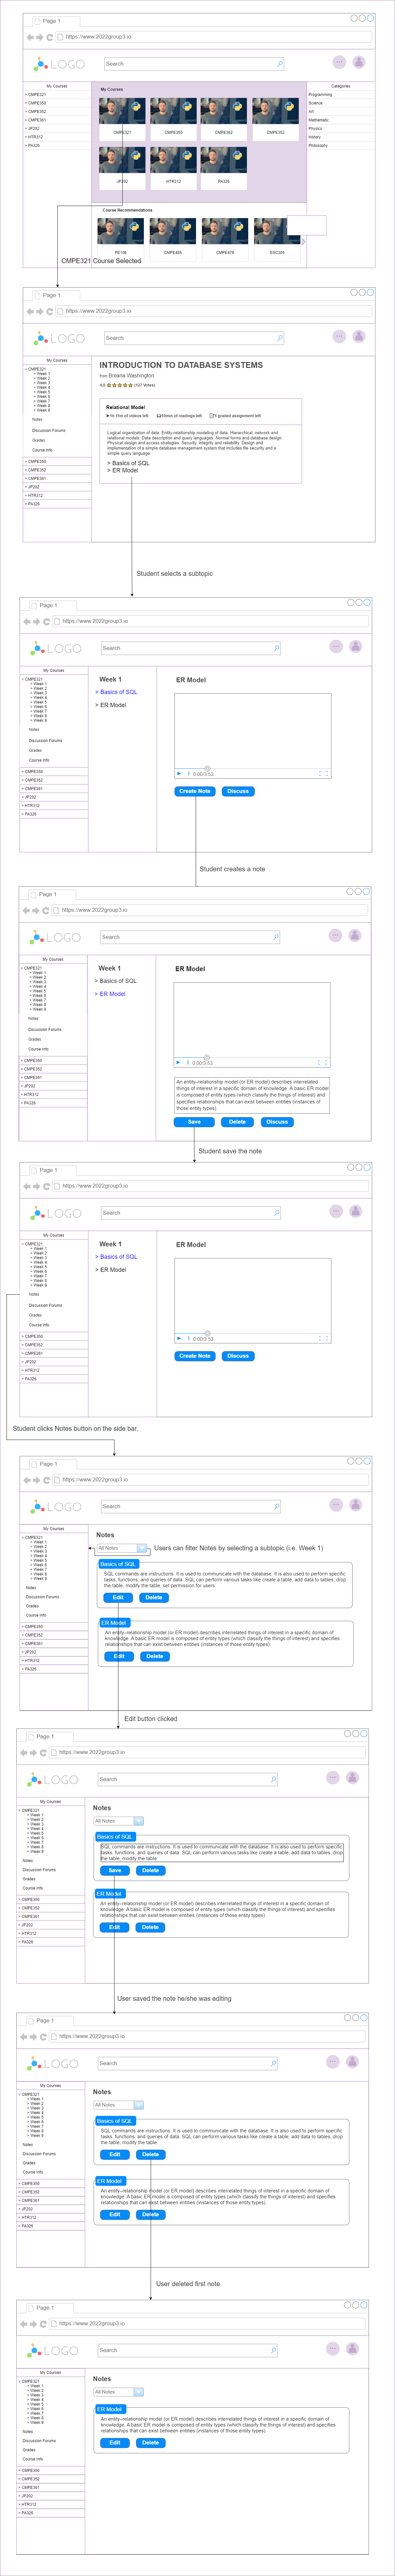The image size is (395, 2576).
Task: Click the Save button under the ER Model video note
Action: tap(194, 1122)
